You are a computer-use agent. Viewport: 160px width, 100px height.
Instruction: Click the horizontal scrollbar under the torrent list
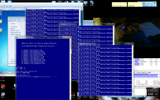coord(147,70)
